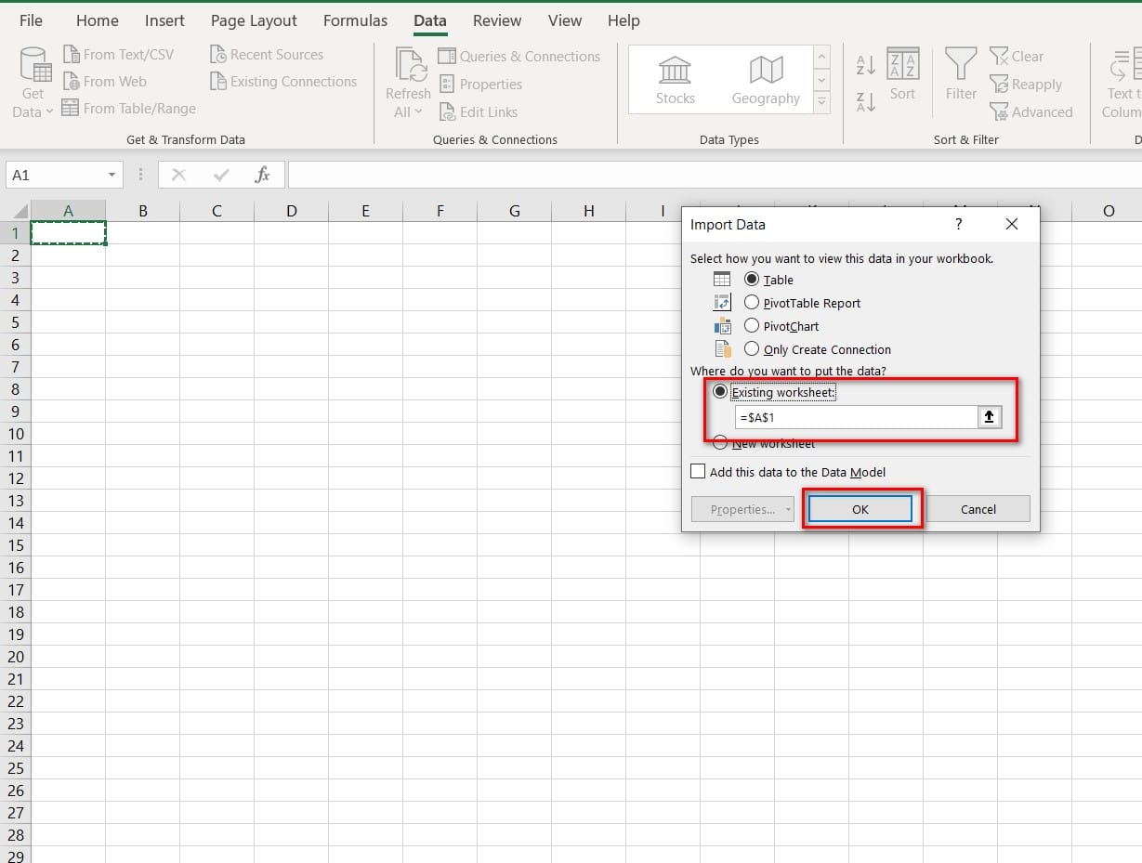Click the Sort Z to A icon
The image size is (1142, 863).
tap(865, 102)
